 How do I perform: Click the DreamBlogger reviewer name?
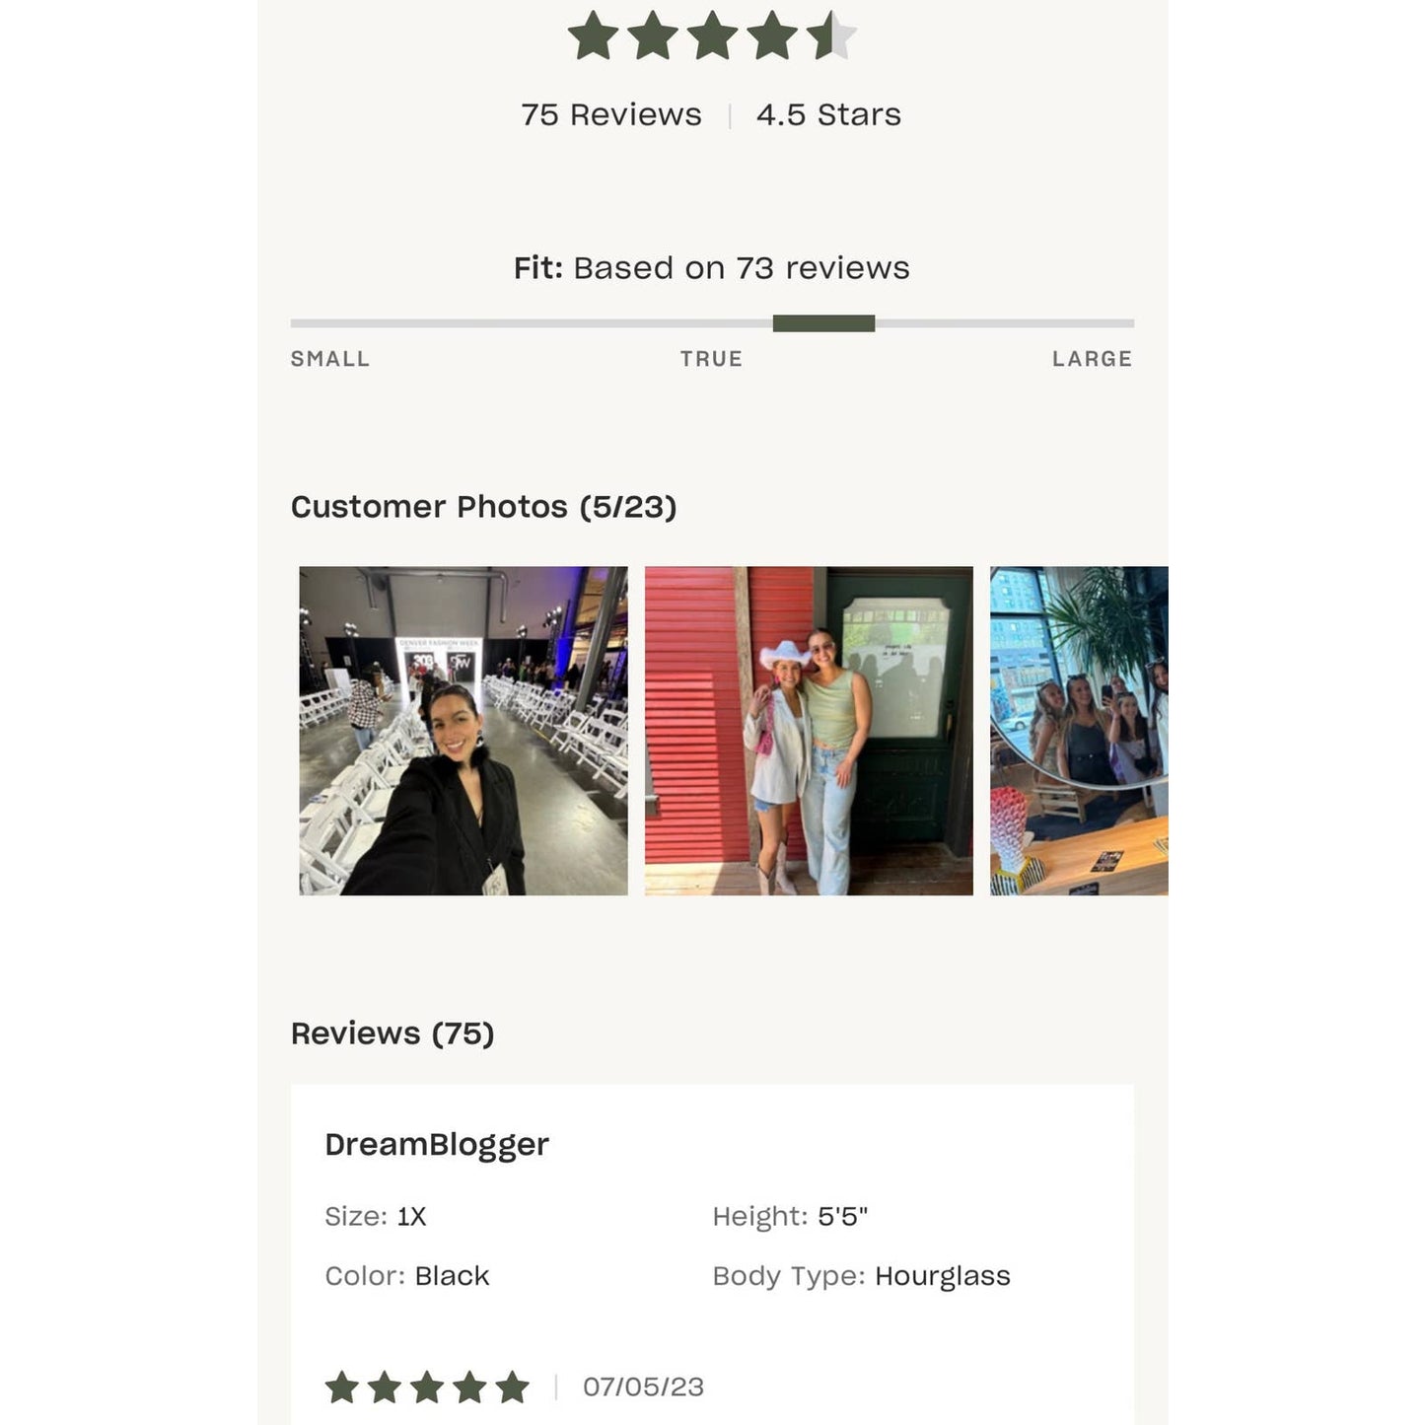[x=437, y=1144]
